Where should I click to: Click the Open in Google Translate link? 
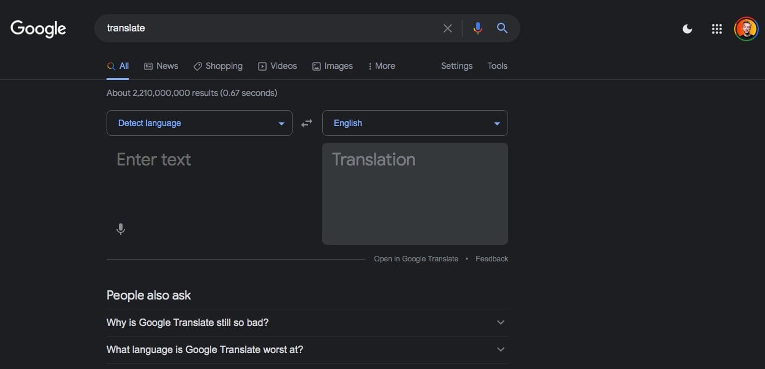point(416,259)
